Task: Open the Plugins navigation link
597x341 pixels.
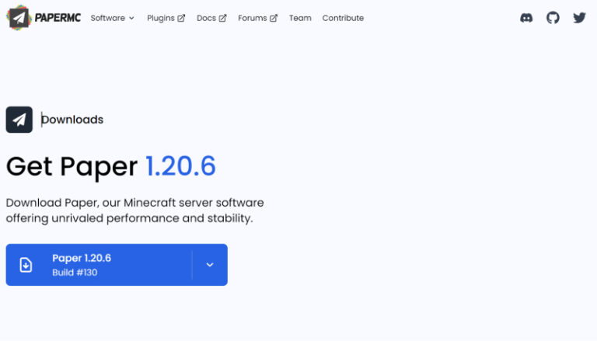Action: [x=161, y=18]
